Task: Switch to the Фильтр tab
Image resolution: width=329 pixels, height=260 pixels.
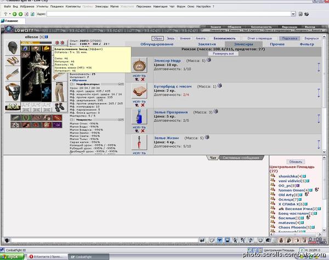Action: point(307,44)
